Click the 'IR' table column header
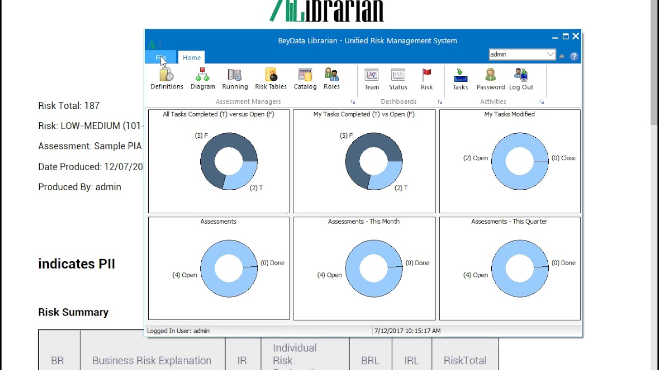659x370 pixels. [242, 361]
